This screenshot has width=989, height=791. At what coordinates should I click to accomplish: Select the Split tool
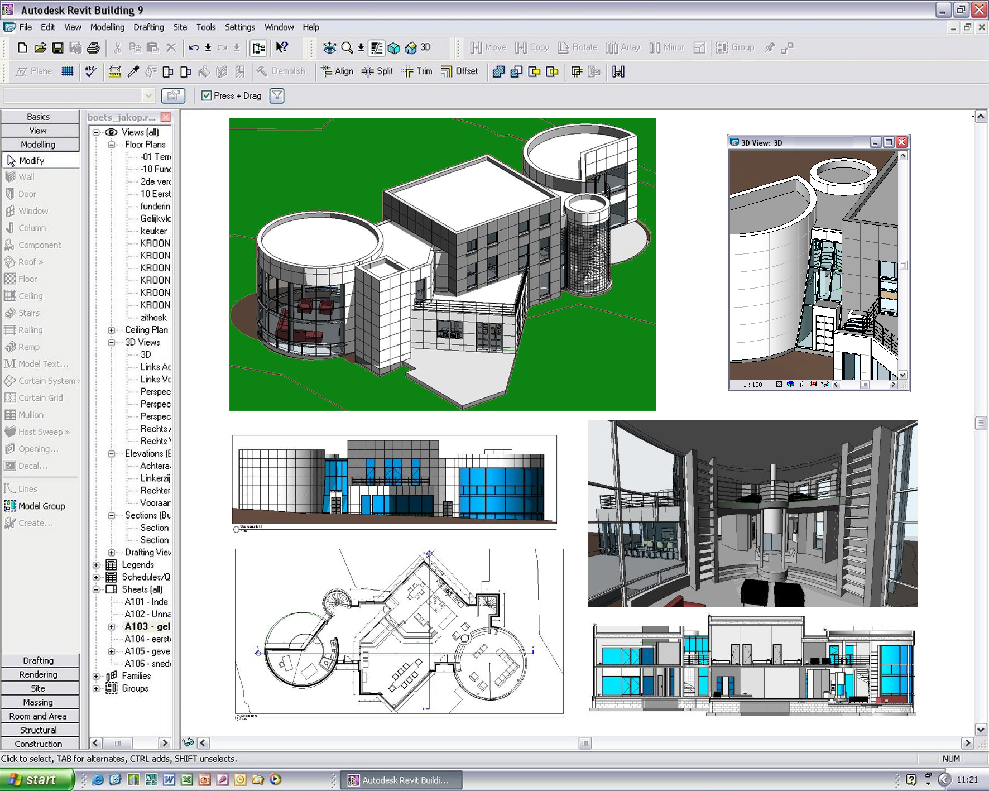(377, 71)
